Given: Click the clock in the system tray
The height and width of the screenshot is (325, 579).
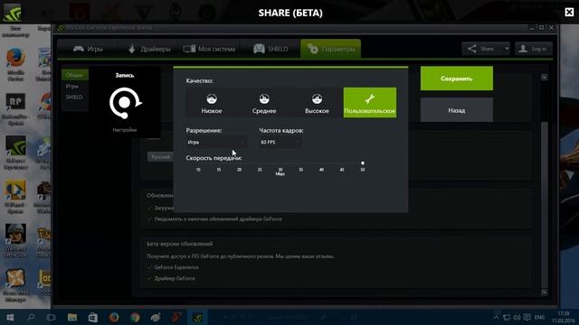Looking at the screenshot, I should click(563, 317).
